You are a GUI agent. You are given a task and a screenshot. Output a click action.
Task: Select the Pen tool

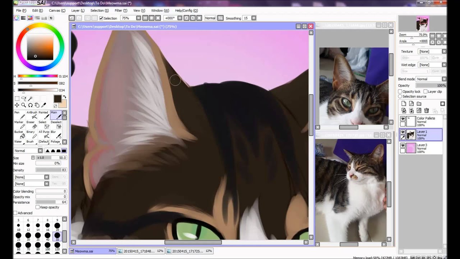pos(19,115)
